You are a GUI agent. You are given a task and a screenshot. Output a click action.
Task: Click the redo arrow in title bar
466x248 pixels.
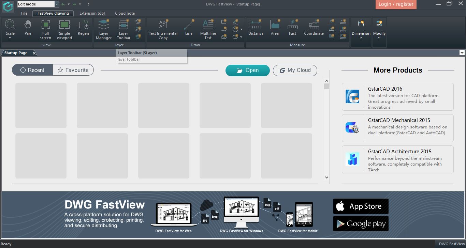(x=74, y=4)
